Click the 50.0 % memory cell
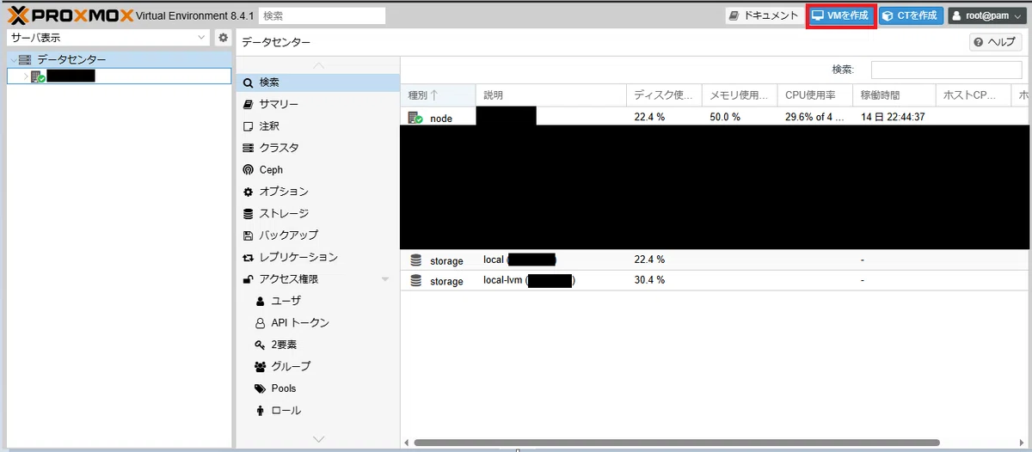Viewport: 1032px width, 452px height. [725, 118]
